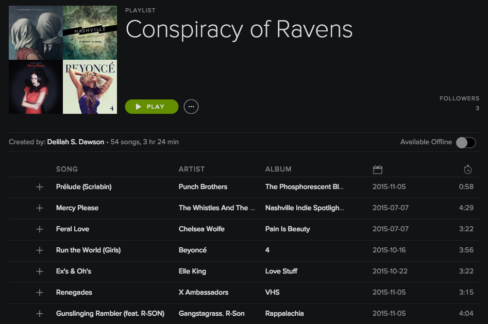Click the 54 songs, 3 hr 24 min text

pos(145,142)
